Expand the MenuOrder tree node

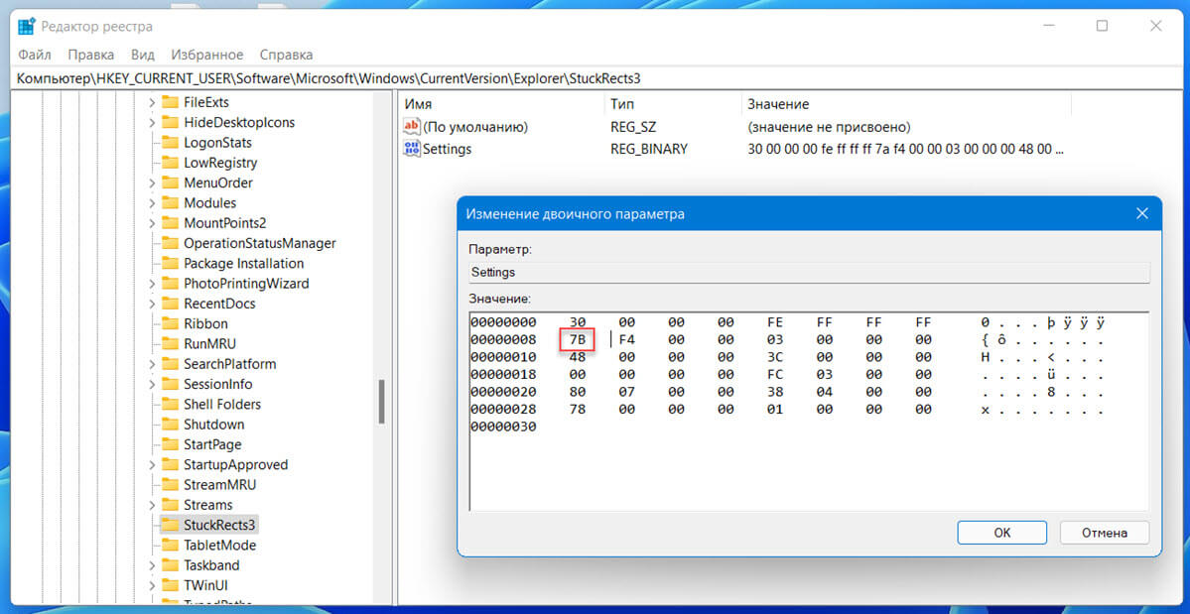152,183
